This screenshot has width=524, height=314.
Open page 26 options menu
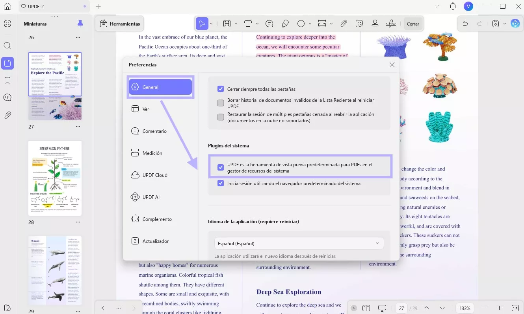[78, 37]
